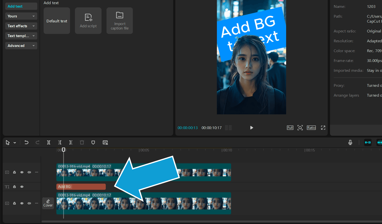Lock the main video track
Screen dimensions: 382x224
pyautogui.click(x=14, y=203)
